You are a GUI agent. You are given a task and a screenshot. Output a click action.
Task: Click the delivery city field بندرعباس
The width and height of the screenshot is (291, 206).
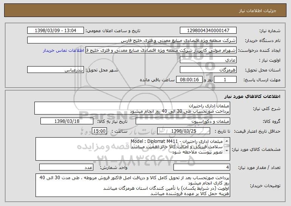56,70
